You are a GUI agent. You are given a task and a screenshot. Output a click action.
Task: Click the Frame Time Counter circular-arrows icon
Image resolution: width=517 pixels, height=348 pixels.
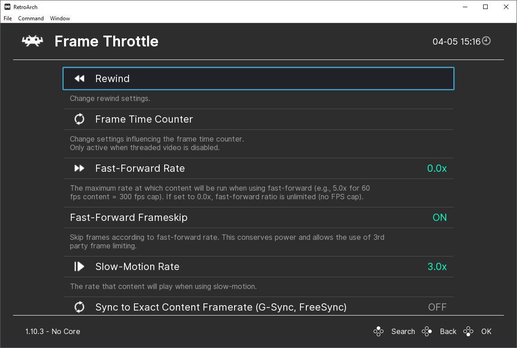(x=79, y=119)
